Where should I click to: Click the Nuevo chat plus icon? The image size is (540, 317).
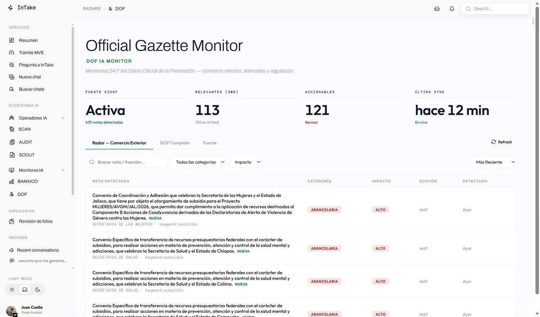click(12, 77)
